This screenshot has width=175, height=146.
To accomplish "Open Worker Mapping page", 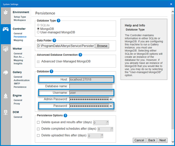I will point(18,60).
